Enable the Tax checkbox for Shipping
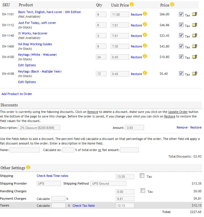 click(142, 176)
